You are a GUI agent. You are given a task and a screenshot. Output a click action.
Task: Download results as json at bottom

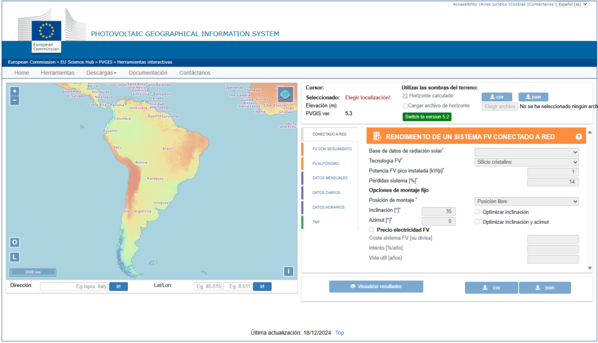pos(545,287)
